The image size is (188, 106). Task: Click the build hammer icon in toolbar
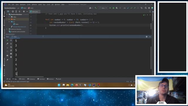[95, 8]
